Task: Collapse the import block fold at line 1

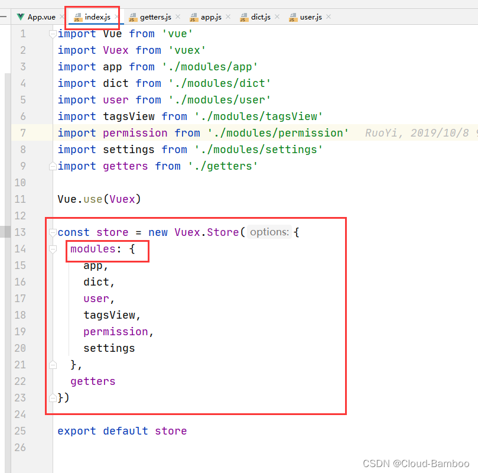Action: click(x=53, y=34)
